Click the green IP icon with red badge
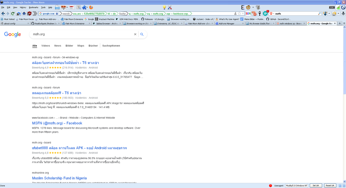 pos(265,13)
